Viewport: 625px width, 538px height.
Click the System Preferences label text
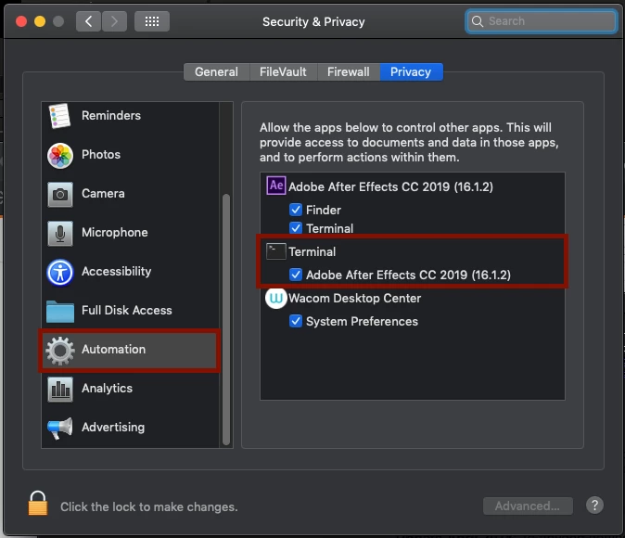362,322
